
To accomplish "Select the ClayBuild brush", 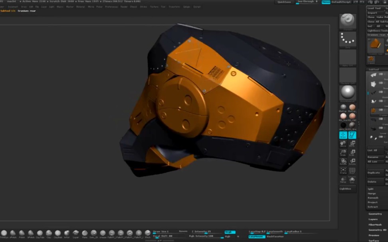I will [57, 234].
